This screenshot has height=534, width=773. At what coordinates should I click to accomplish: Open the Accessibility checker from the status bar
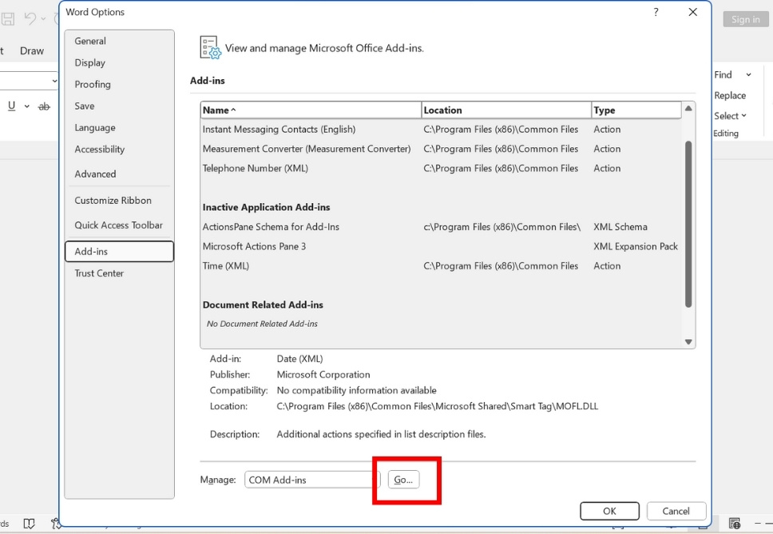[56, 524]
